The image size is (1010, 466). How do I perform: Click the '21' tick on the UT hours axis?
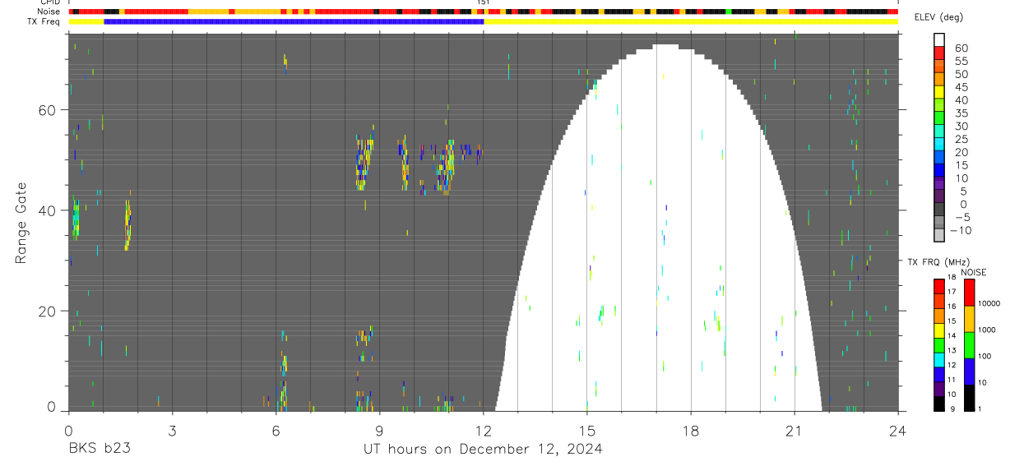click(x=794, y=430)
